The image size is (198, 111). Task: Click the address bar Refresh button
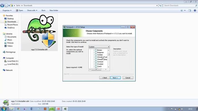pos(160,6)
